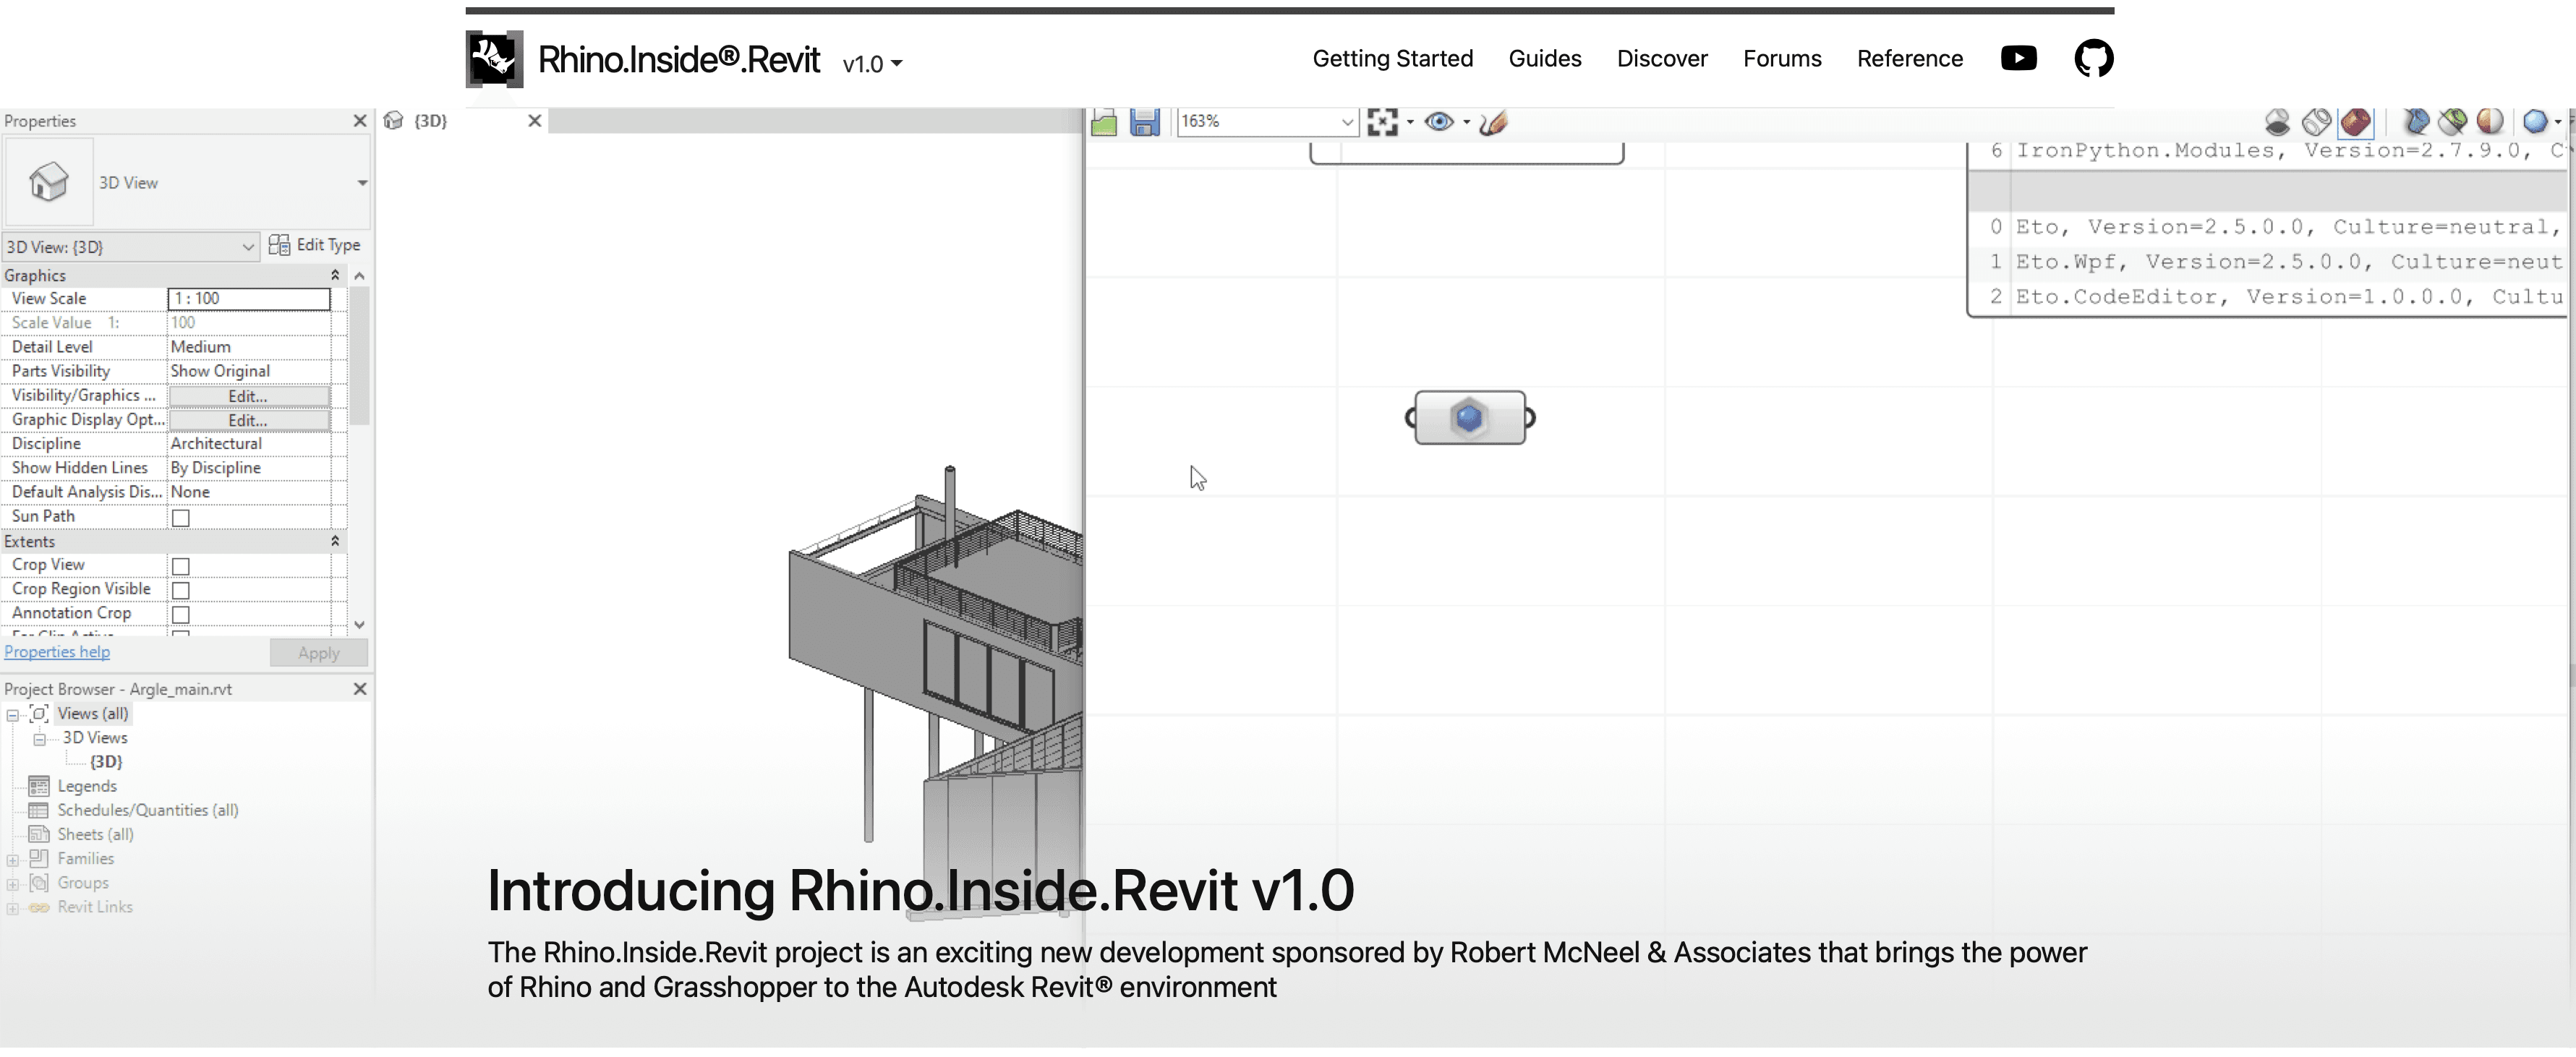The height and width of the screenshot is (1057, 2576).
Task: Toggle the Crop Region Visible checkbox
Action: pos(181,590)
